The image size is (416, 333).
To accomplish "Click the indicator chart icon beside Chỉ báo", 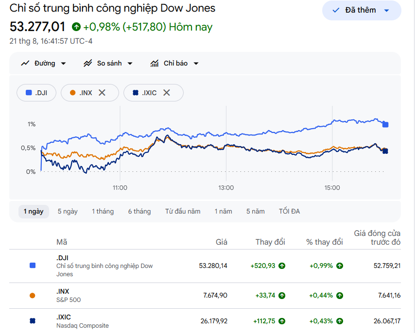I will (155, 63).
